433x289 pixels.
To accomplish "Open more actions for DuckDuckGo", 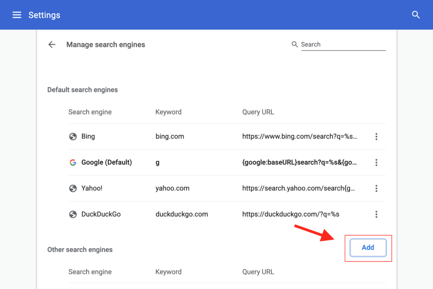I will click(x=376, y=214).
